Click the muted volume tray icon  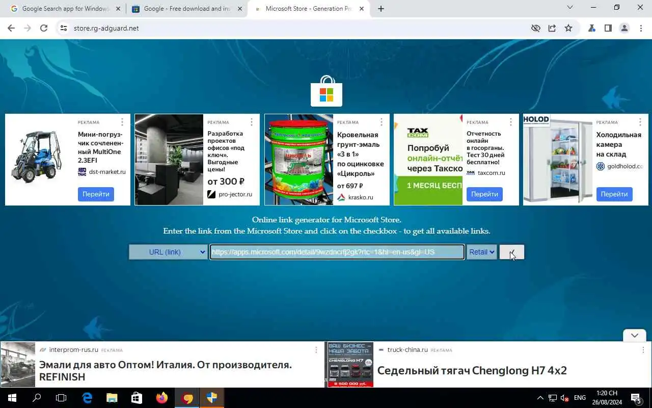coord(564,398)
